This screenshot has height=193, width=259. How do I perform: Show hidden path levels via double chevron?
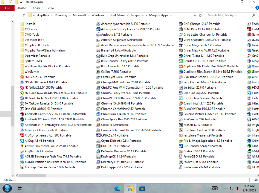click(x=34, y=15)
